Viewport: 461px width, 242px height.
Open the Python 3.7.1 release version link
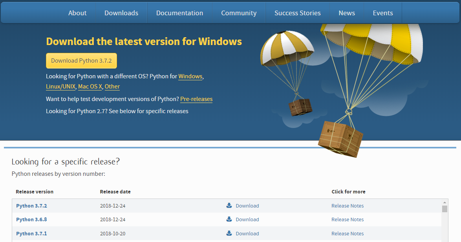coord(31,233)
